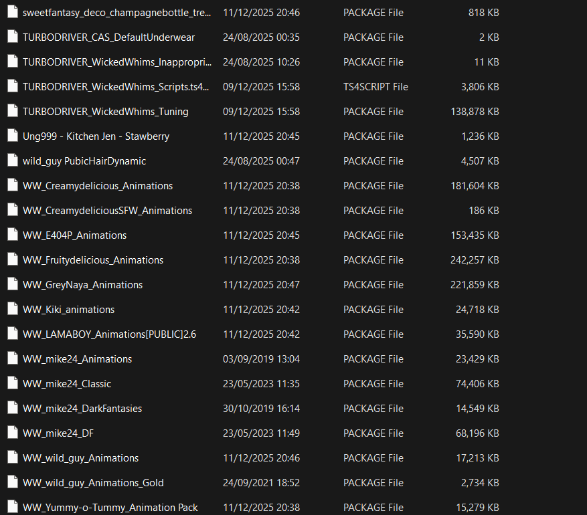Click the 4,507 KB size value
Screen dimensions: 587x515
tap(480, 161)
